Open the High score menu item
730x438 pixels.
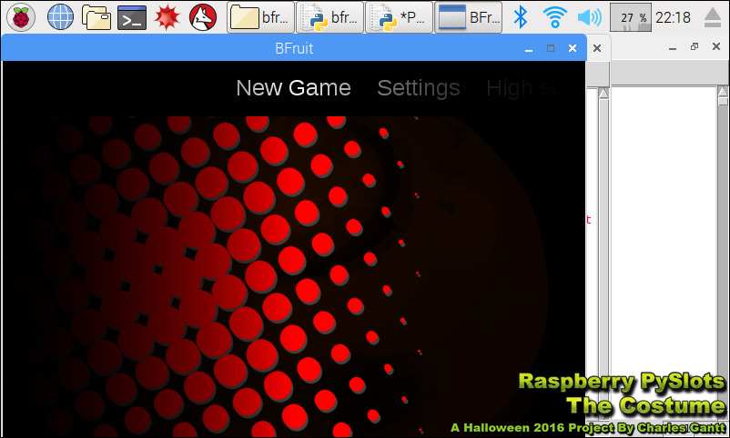tap(535, 88)
